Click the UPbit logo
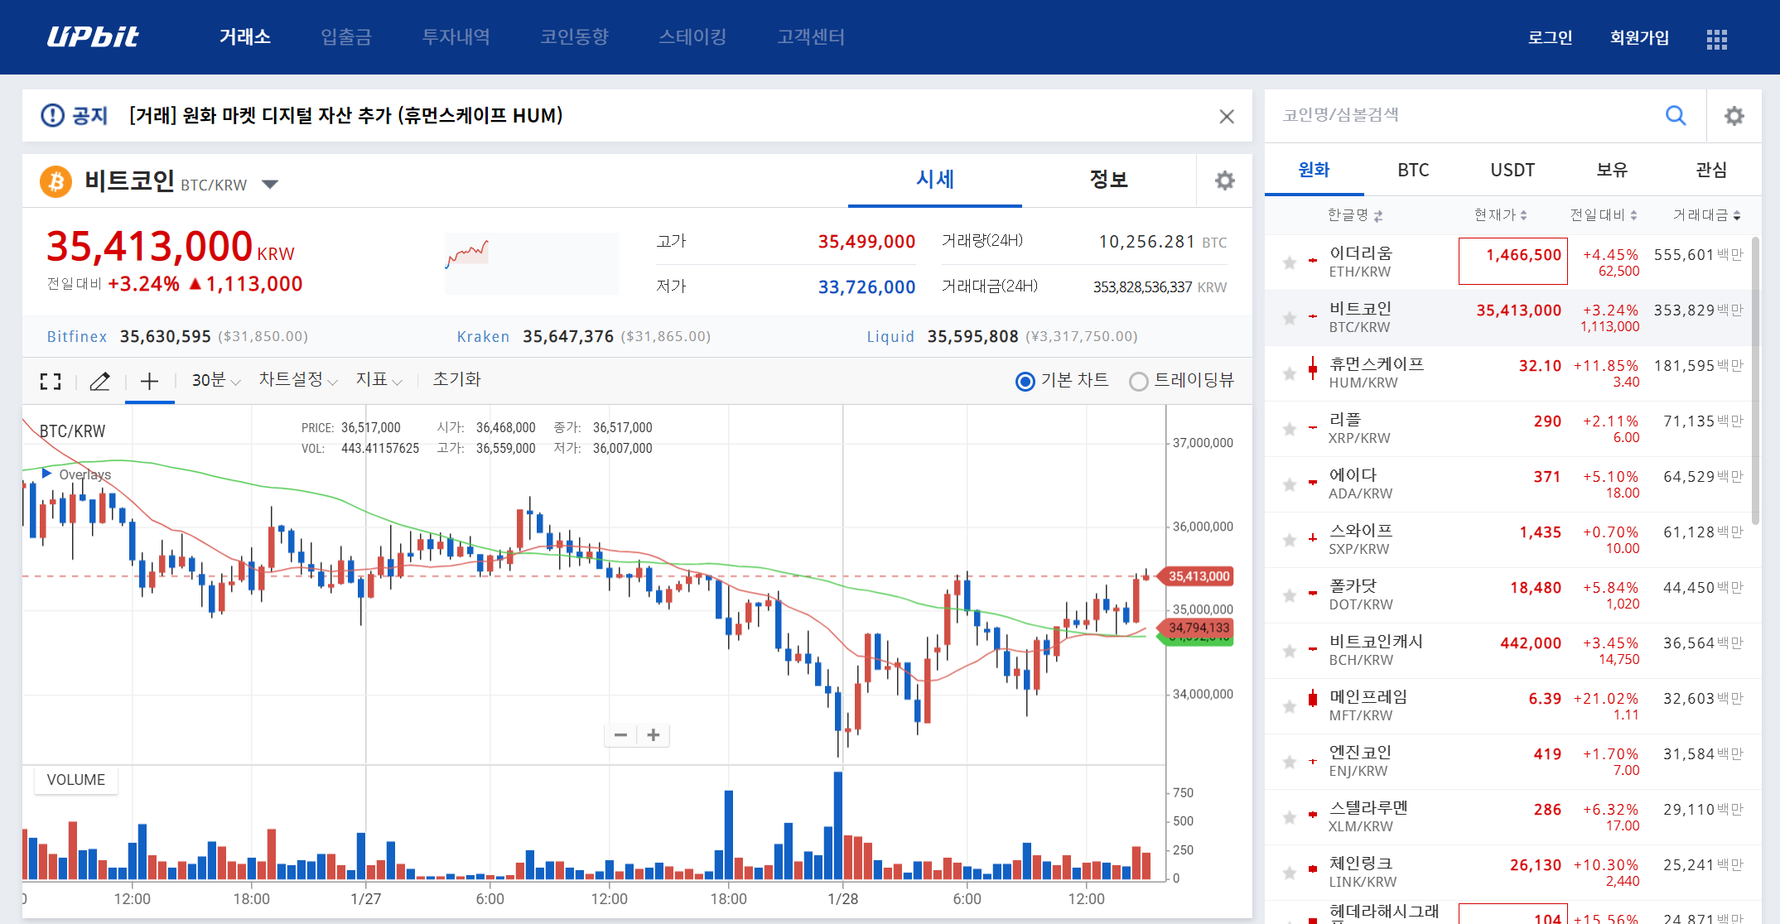Screen dimensions: 1780x924 (x=93, y=37)
